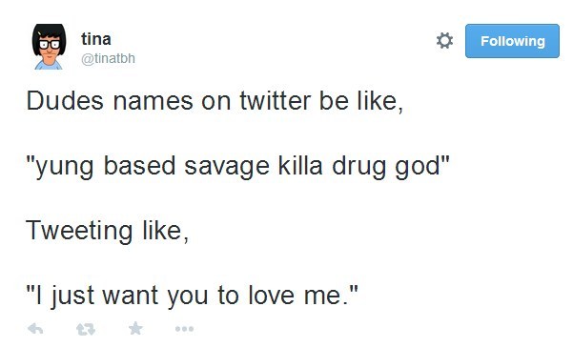The height and width of the screenshot is (348, 573).
Task: Toggle the Following button
Action: coord(512,41)
